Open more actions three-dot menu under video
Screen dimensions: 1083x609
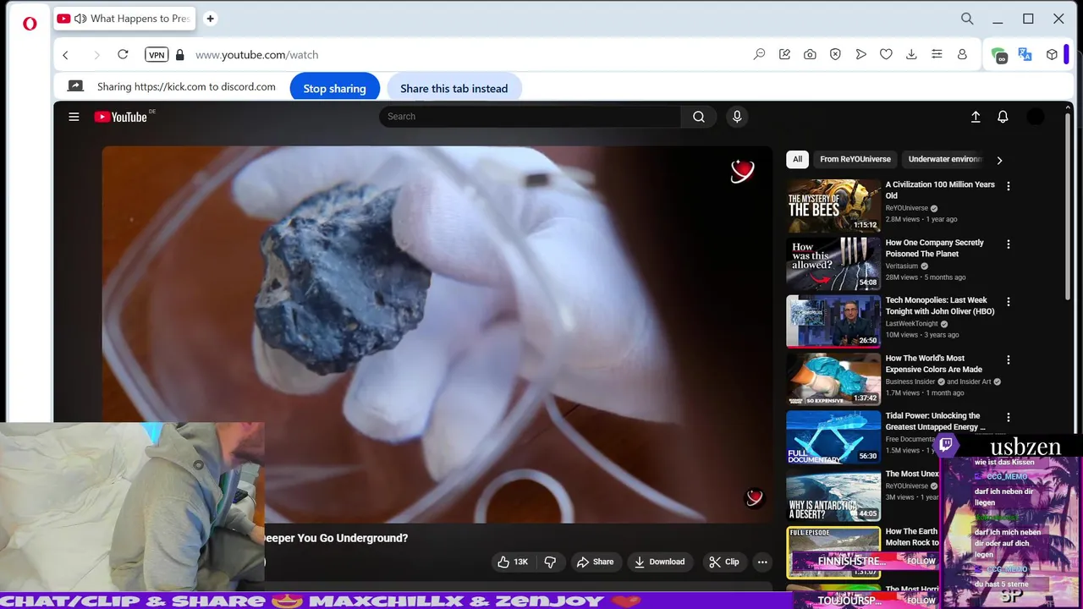(762, 562)
